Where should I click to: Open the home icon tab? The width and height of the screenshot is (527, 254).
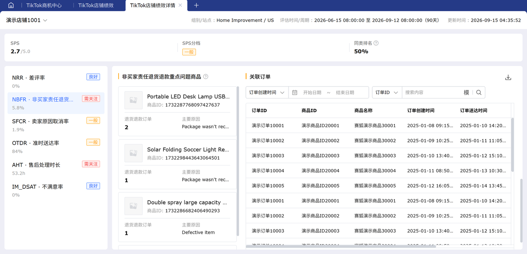click(11, 5)
